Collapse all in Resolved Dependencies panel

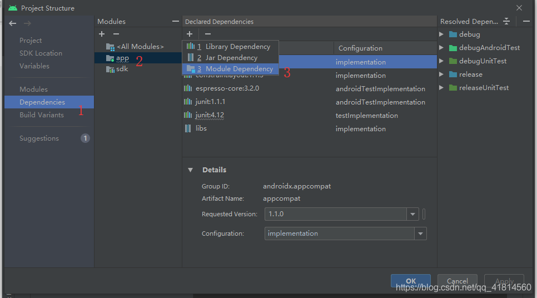point(506,21)
